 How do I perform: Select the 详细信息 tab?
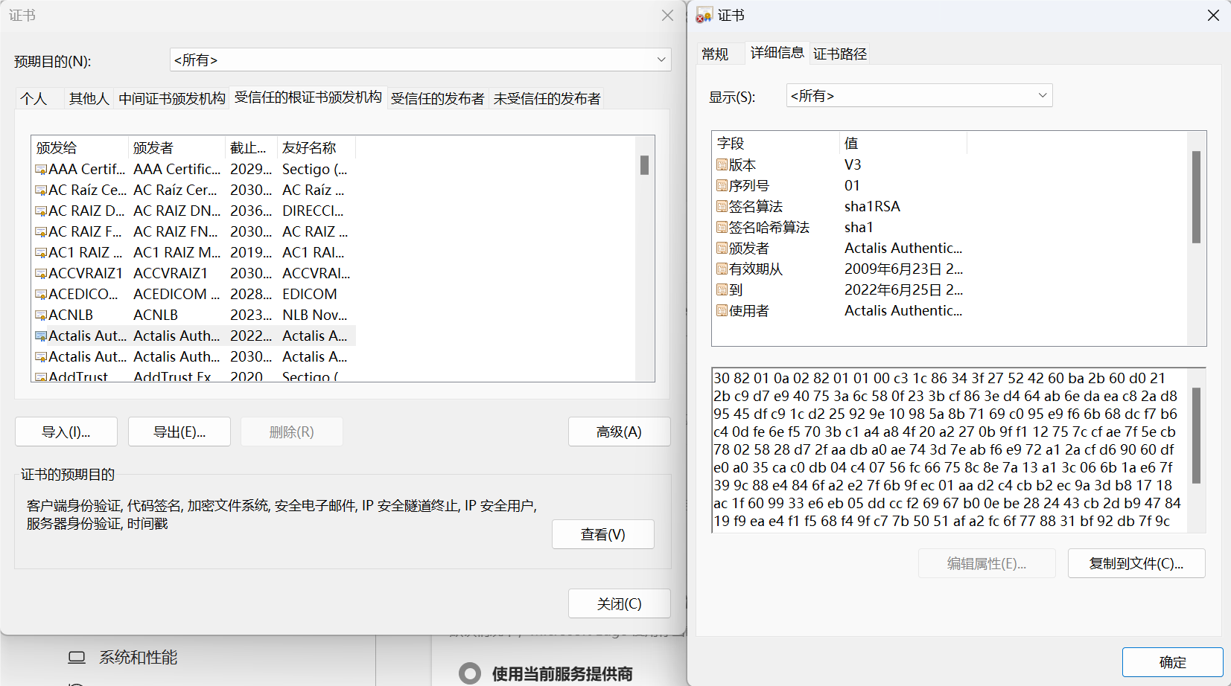coord(777,52)
